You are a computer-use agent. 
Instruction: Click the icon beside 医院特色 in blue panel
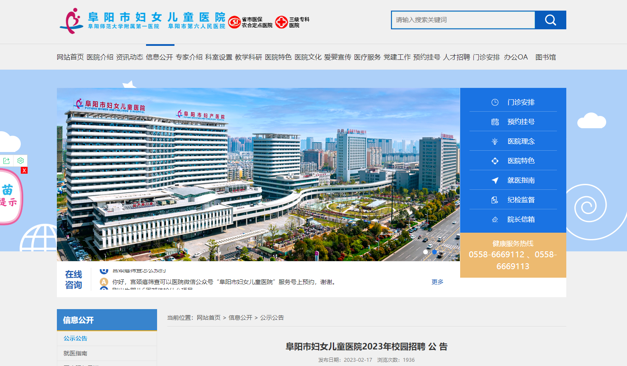[x=495, y=161]
